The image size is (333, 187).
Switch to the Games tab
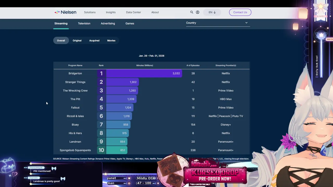(x=130, y=23)
